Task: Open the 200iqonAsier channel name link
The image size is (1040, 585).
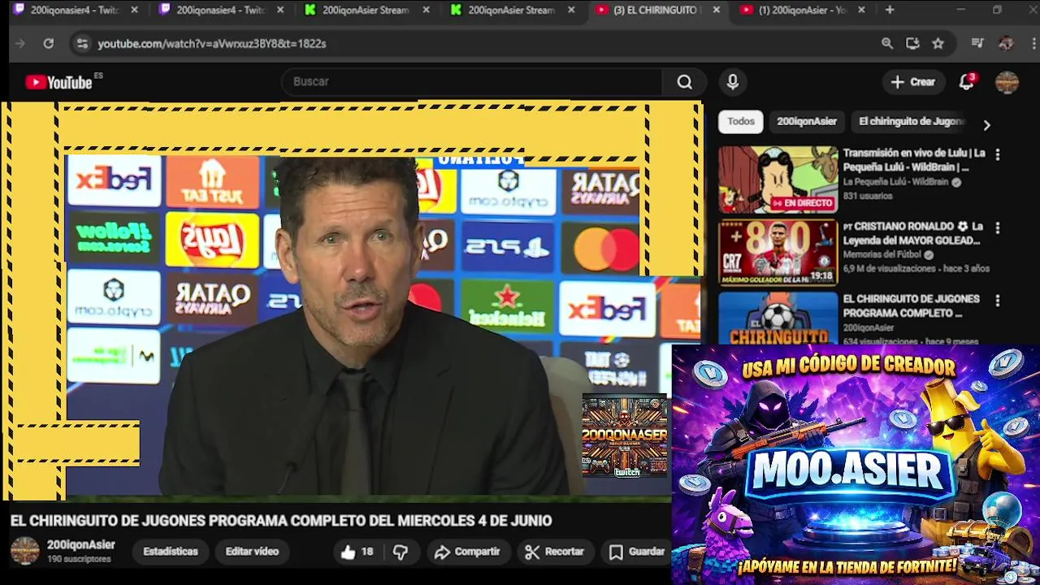Action: click(x=81, y=545)
